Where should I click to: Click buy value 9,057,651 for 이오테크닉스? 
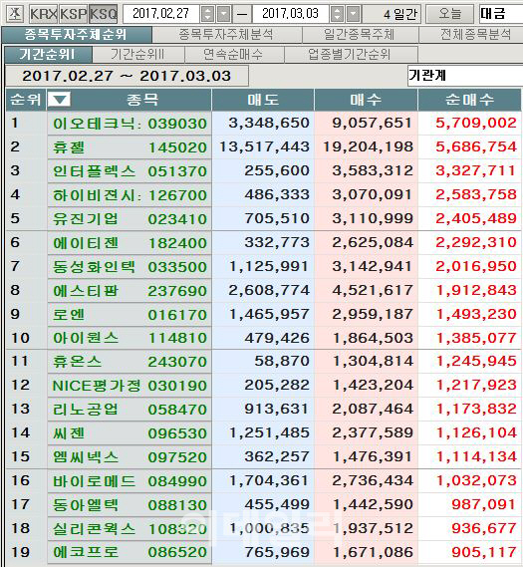[x=373, y=123]
